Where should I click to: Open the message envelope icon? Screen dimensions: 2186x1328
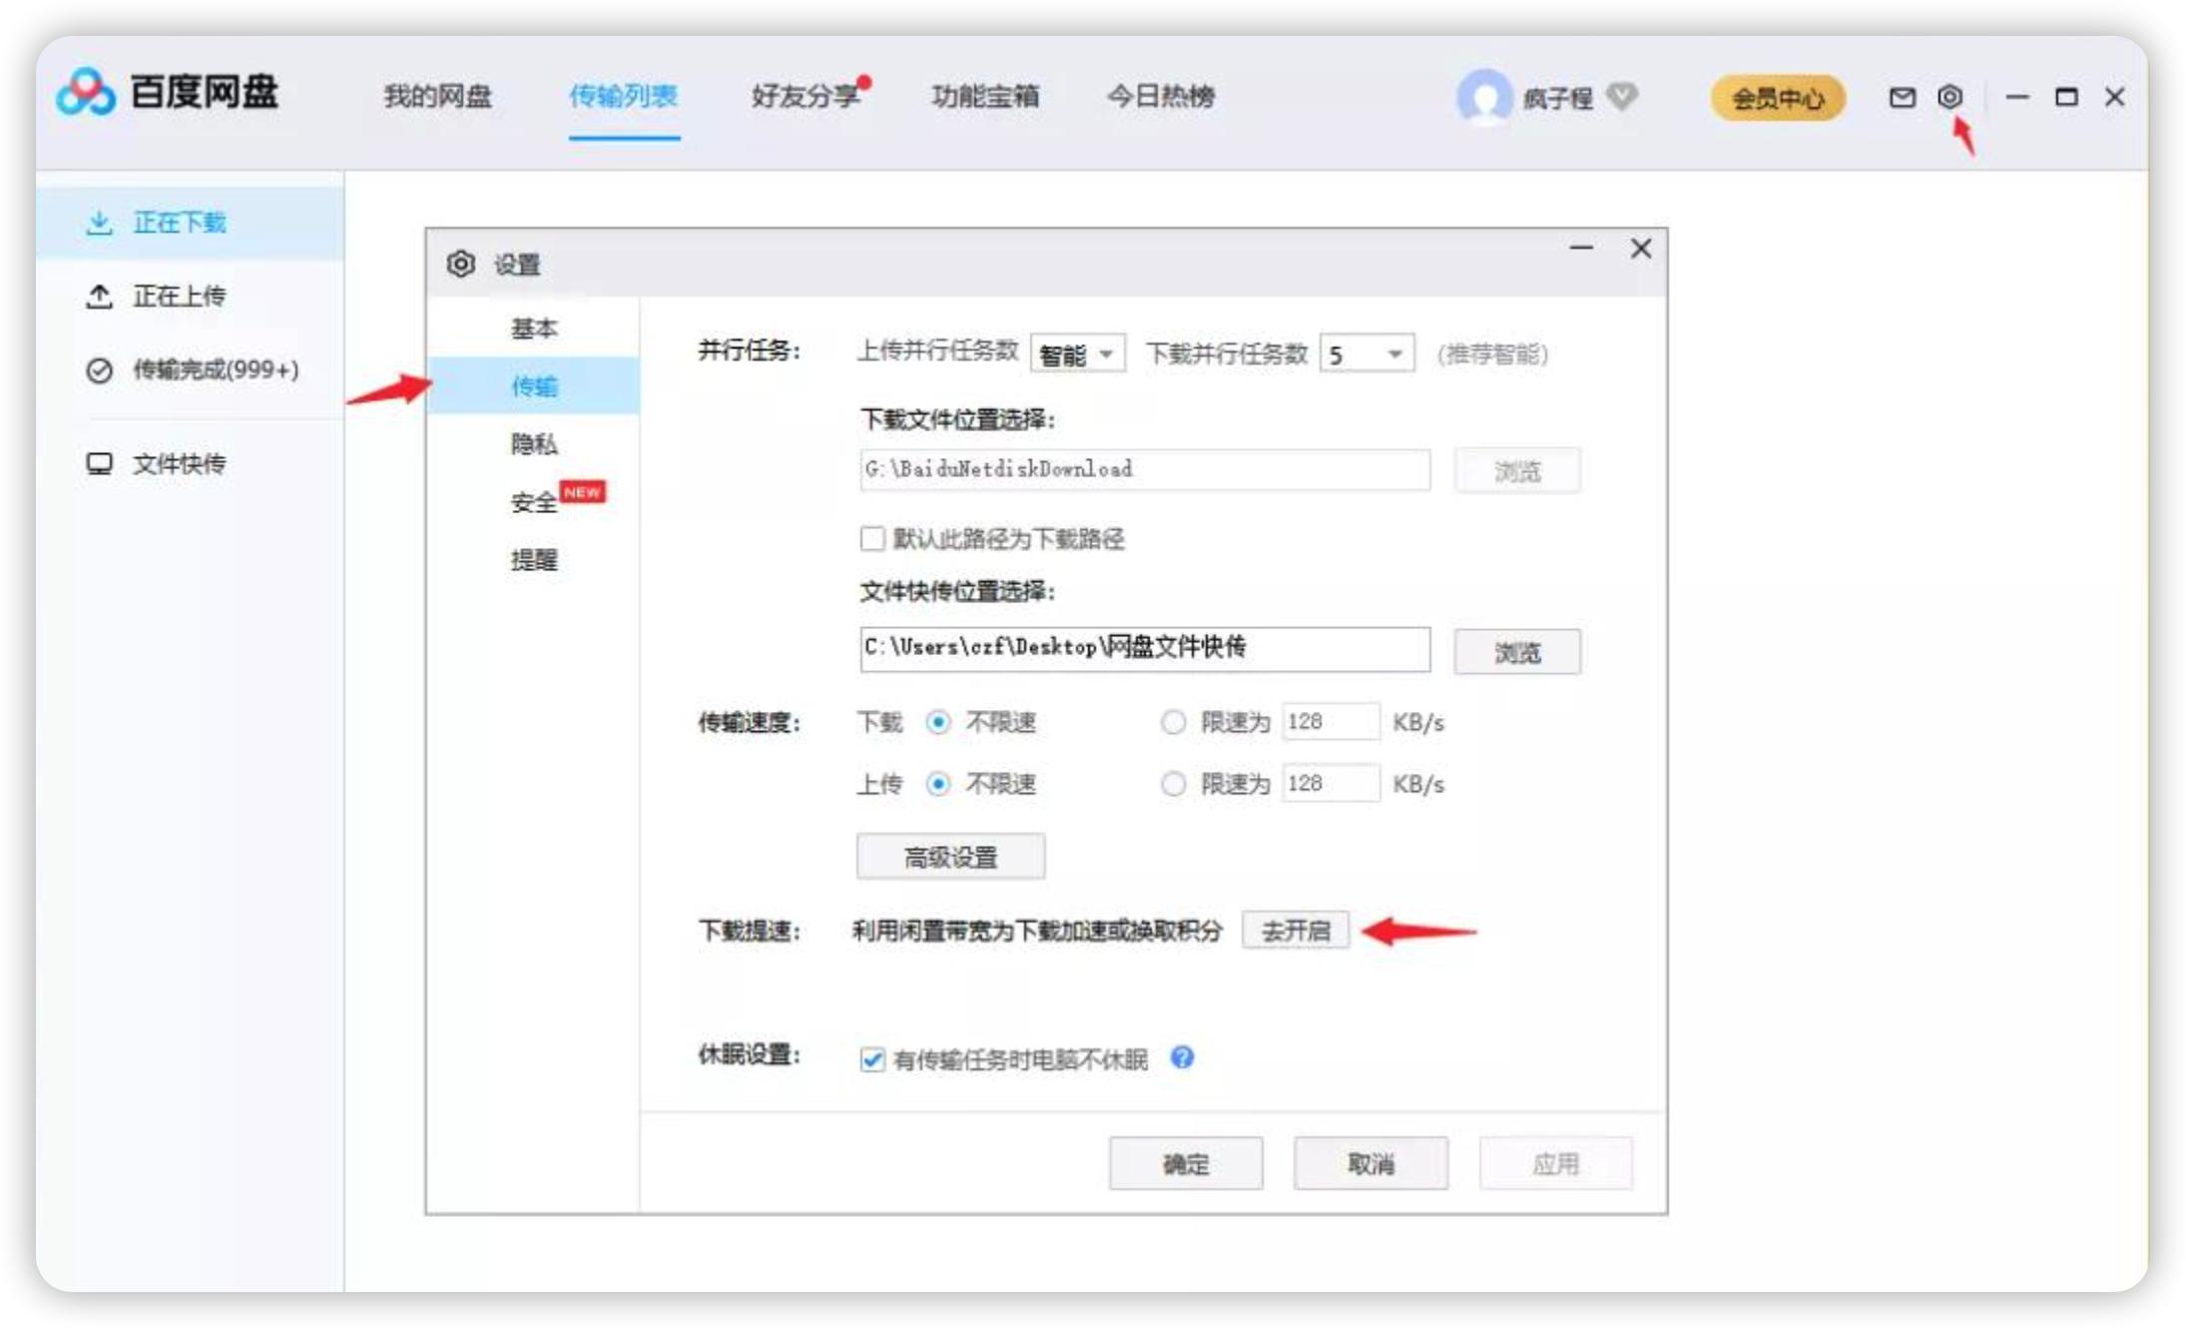(1902, 97)
